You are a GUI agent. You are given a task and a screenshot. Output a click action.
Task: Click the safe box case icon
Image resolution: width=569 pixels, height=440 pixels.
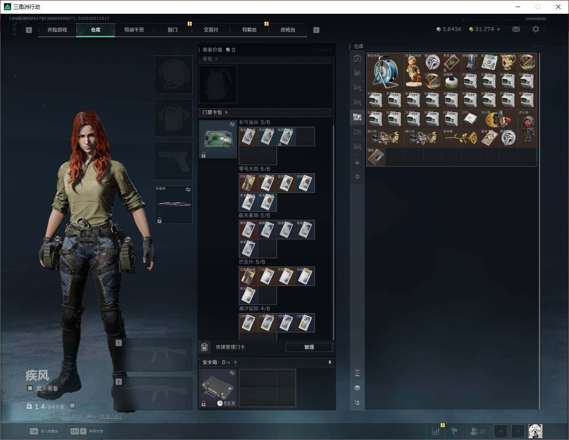[218, 388]
